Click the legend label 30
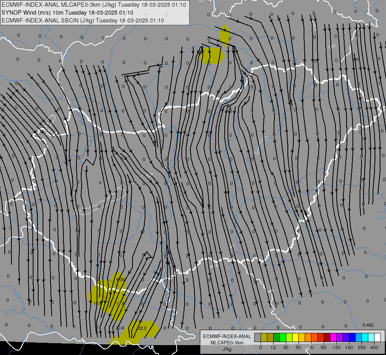 pyautogui.click(x=285, y=348)
